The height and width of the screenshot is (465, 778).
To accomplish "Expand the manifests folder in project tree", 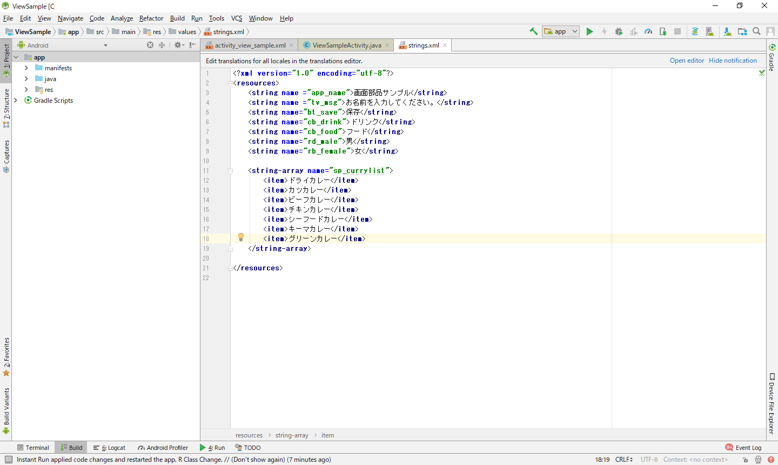I will tap(26, 68).
